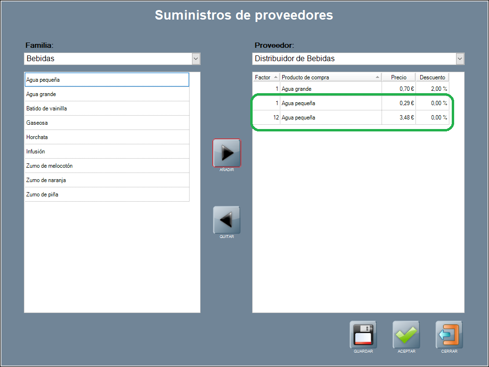Click the Precio column header
489x367 pixels.
click(x=399, y=77)
